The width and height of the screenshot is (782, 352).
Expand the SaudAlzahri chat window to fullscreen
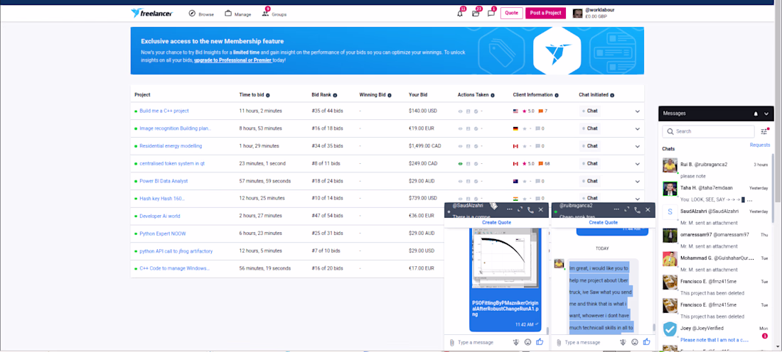click(x=520, y=209)
